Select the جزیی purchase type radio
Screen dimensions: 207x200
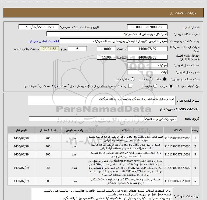[171, 86]
